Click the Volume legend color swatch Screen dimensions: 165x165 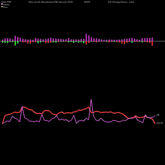point(2,4)
